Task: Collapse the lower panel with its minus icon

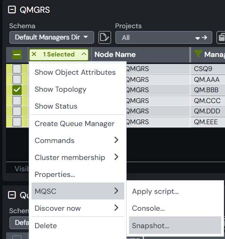Action: click(12, 195)
